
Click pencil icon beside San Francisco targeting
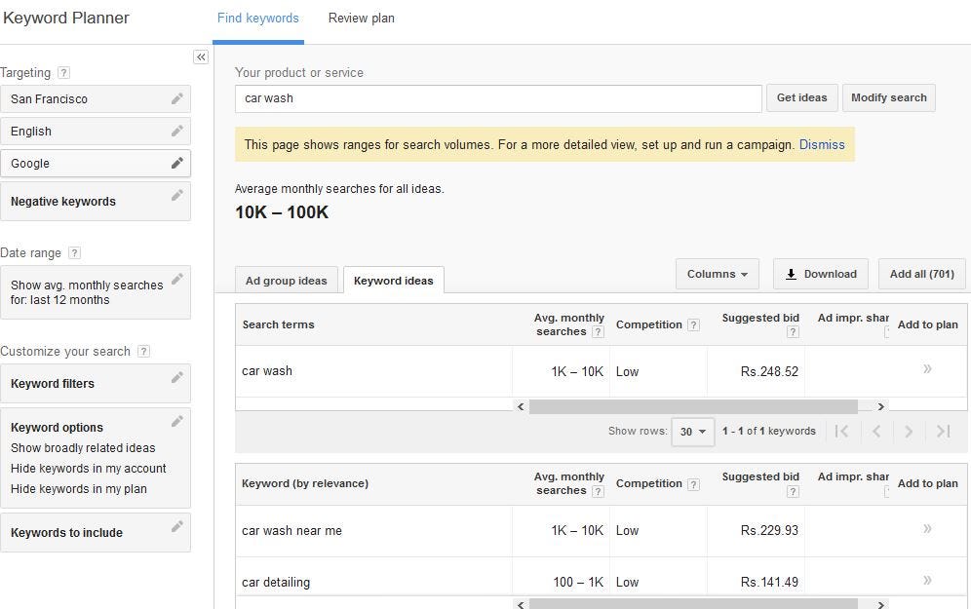click(x=176, y=98)
